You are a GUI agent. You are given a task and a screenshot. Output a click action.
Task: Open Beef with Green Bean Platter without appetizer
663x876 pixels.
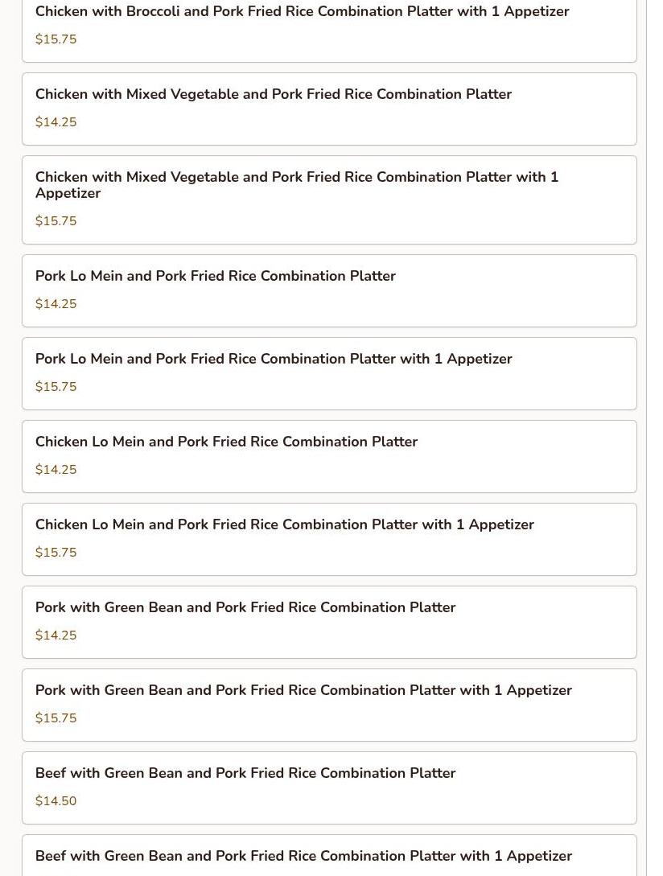click(245, 774)
